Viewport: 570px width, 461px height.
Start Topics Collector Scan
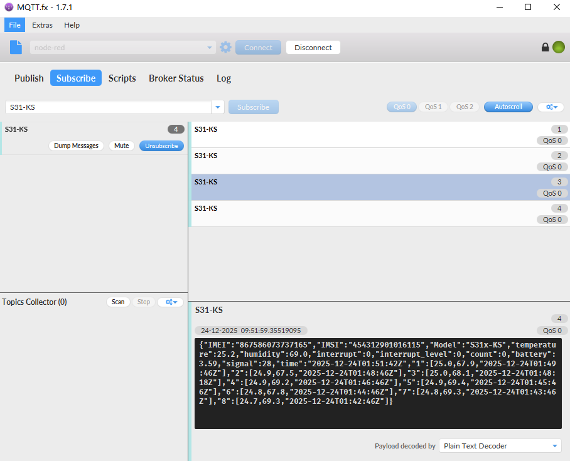118,302
